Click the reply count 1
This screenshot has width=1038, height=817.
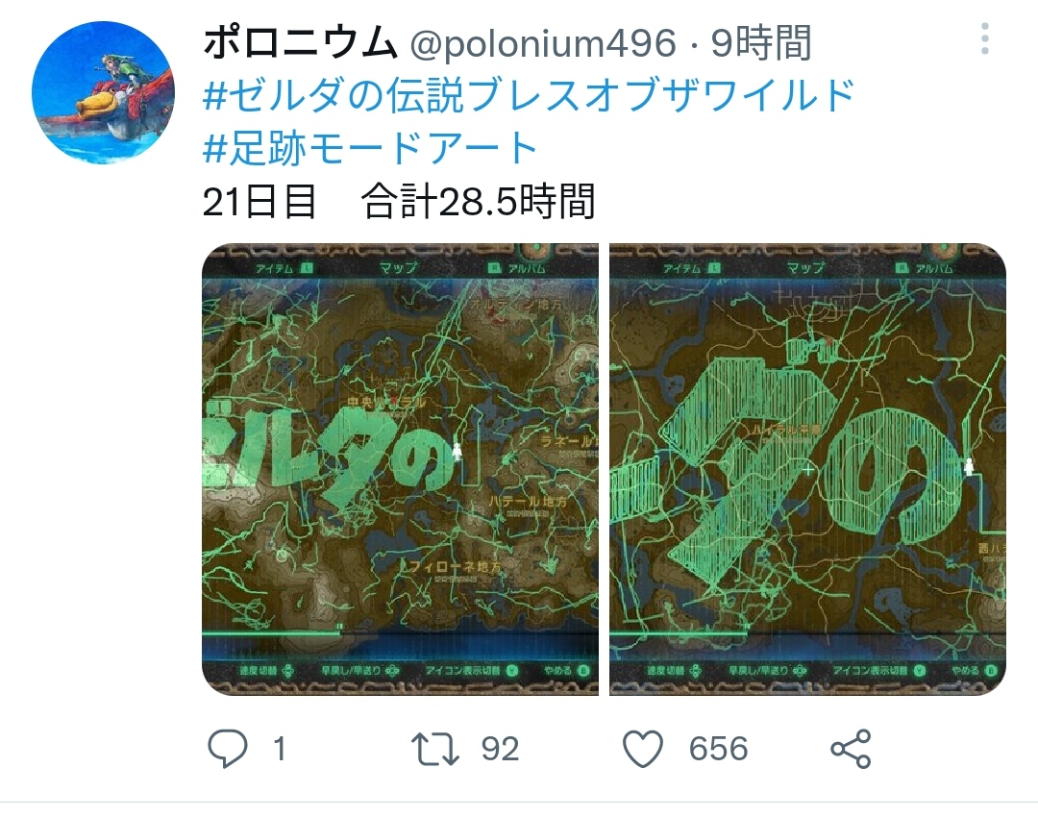(280, 749)
